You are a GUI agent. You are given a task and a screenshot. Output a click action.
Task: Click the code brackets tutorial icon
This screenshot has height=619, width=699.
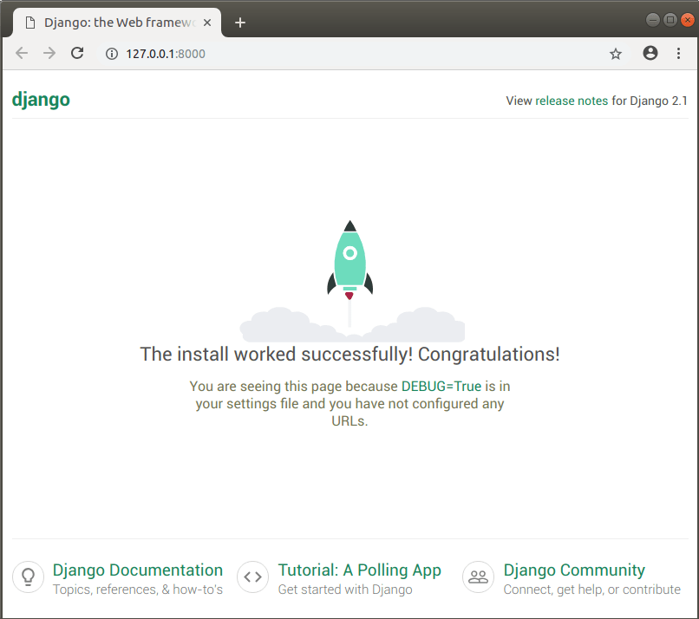tap(252, 577)
